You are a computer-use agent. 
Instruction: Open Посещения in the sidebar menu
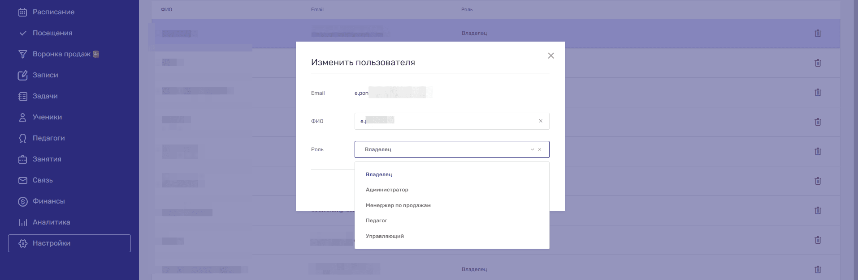52,33
